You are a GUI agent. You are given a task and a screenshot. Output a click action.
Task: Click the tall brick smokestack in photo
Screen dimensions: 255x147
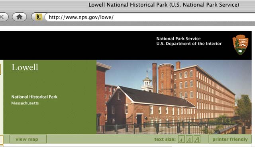click(154, 78)
